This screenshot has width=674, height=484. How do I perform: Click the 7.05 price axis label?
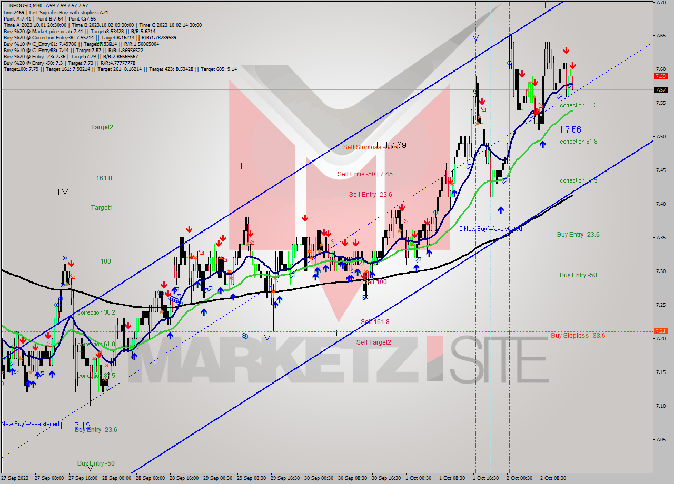point(660,439)
